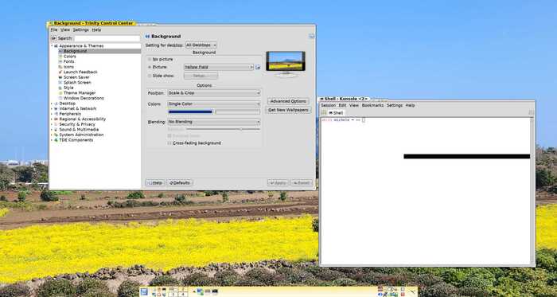Enable Cross-fading background checkbox
The image size is (557, 297).
coord(169,143)
